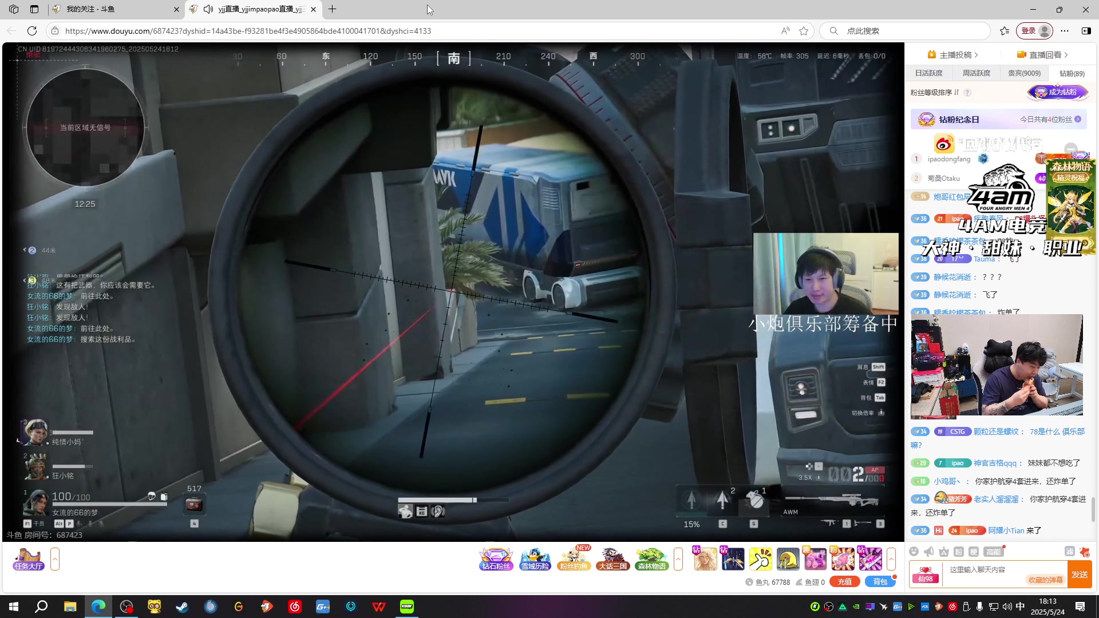Toggle the browser sidebar button
This screenshot has height=618, width=1099.
1086,31
